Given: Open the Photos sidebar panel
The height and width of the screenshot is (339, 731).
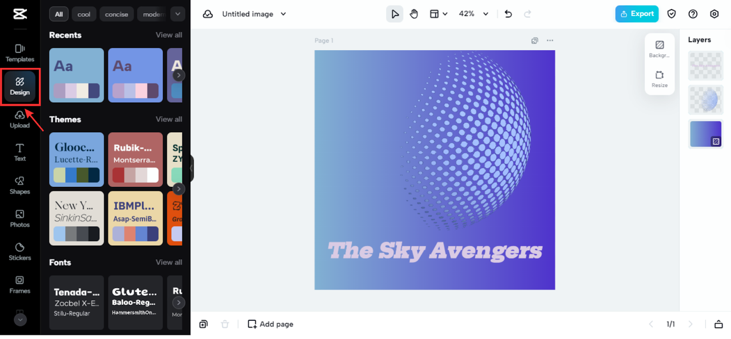Looking at the screenshot, I should coord(20,219).
